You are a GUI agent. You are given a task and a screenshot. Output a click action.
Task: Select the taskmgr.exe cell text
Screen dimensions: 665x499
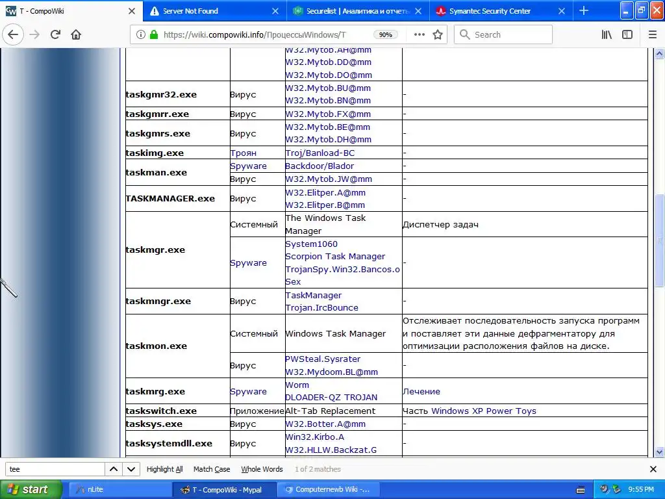[155, 250]
